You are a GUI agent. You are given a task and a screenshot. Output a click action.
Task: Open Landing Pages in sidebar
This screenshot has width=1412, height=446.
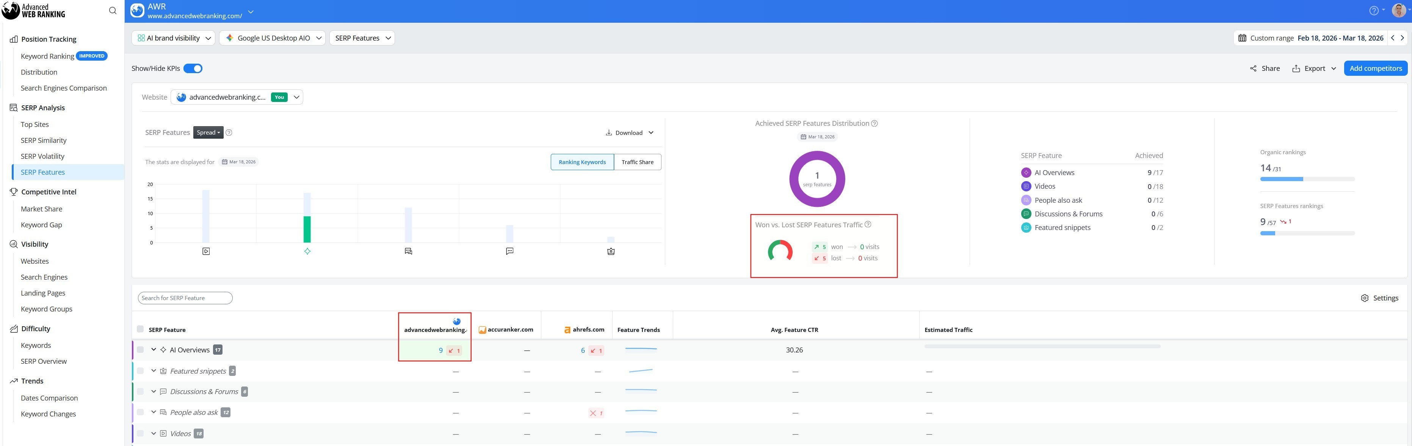click(43, 293)
